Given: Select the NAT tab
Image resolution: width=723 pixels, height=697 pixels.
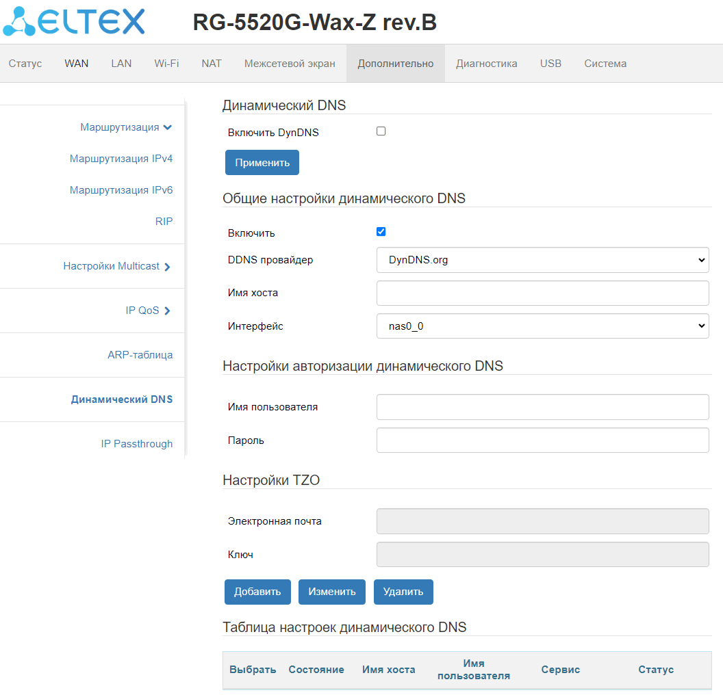Looking at the screenshot, I should (x=212, y=64).
